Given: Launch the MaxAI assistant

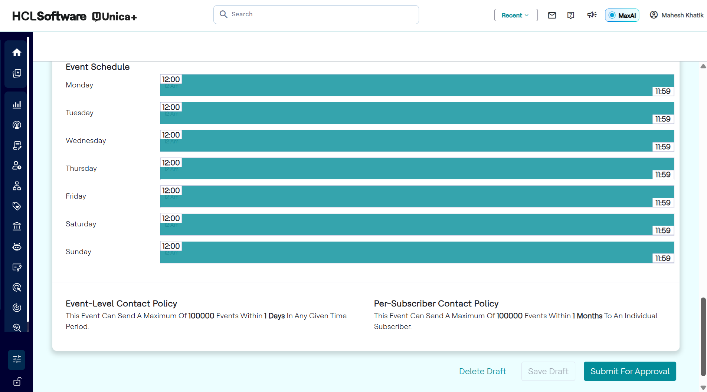Looking at the screenshot, I should [x=622, y=15].
